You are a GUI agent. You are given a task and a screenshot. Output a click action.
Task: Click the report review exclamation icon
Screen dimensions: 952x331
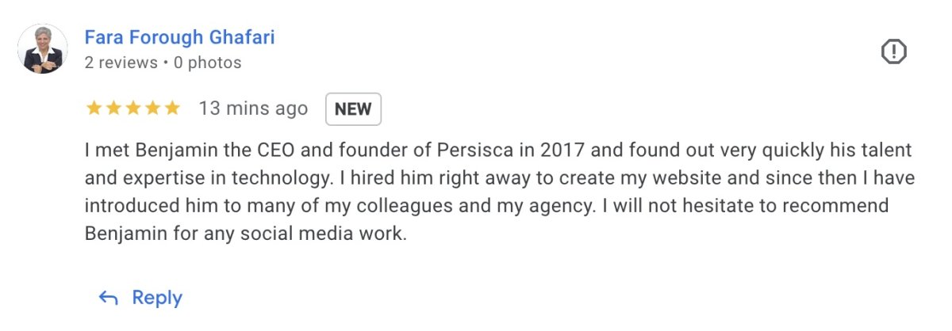pyautogui.click(x=894, y=52)
